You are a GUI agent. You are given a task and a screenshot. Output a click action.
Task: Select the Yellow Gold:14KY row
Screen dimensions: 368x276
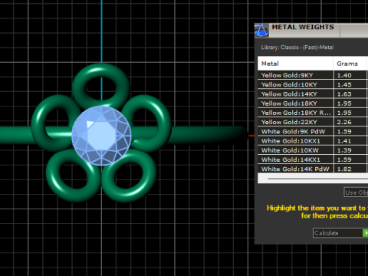click(313, 94)
